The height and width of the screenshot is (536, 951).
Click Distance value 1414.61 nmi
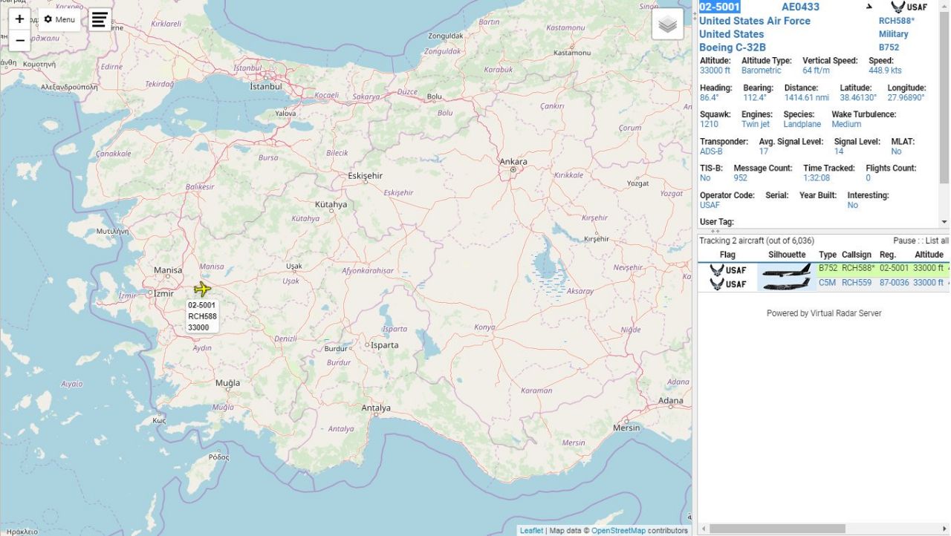point(806,97)
